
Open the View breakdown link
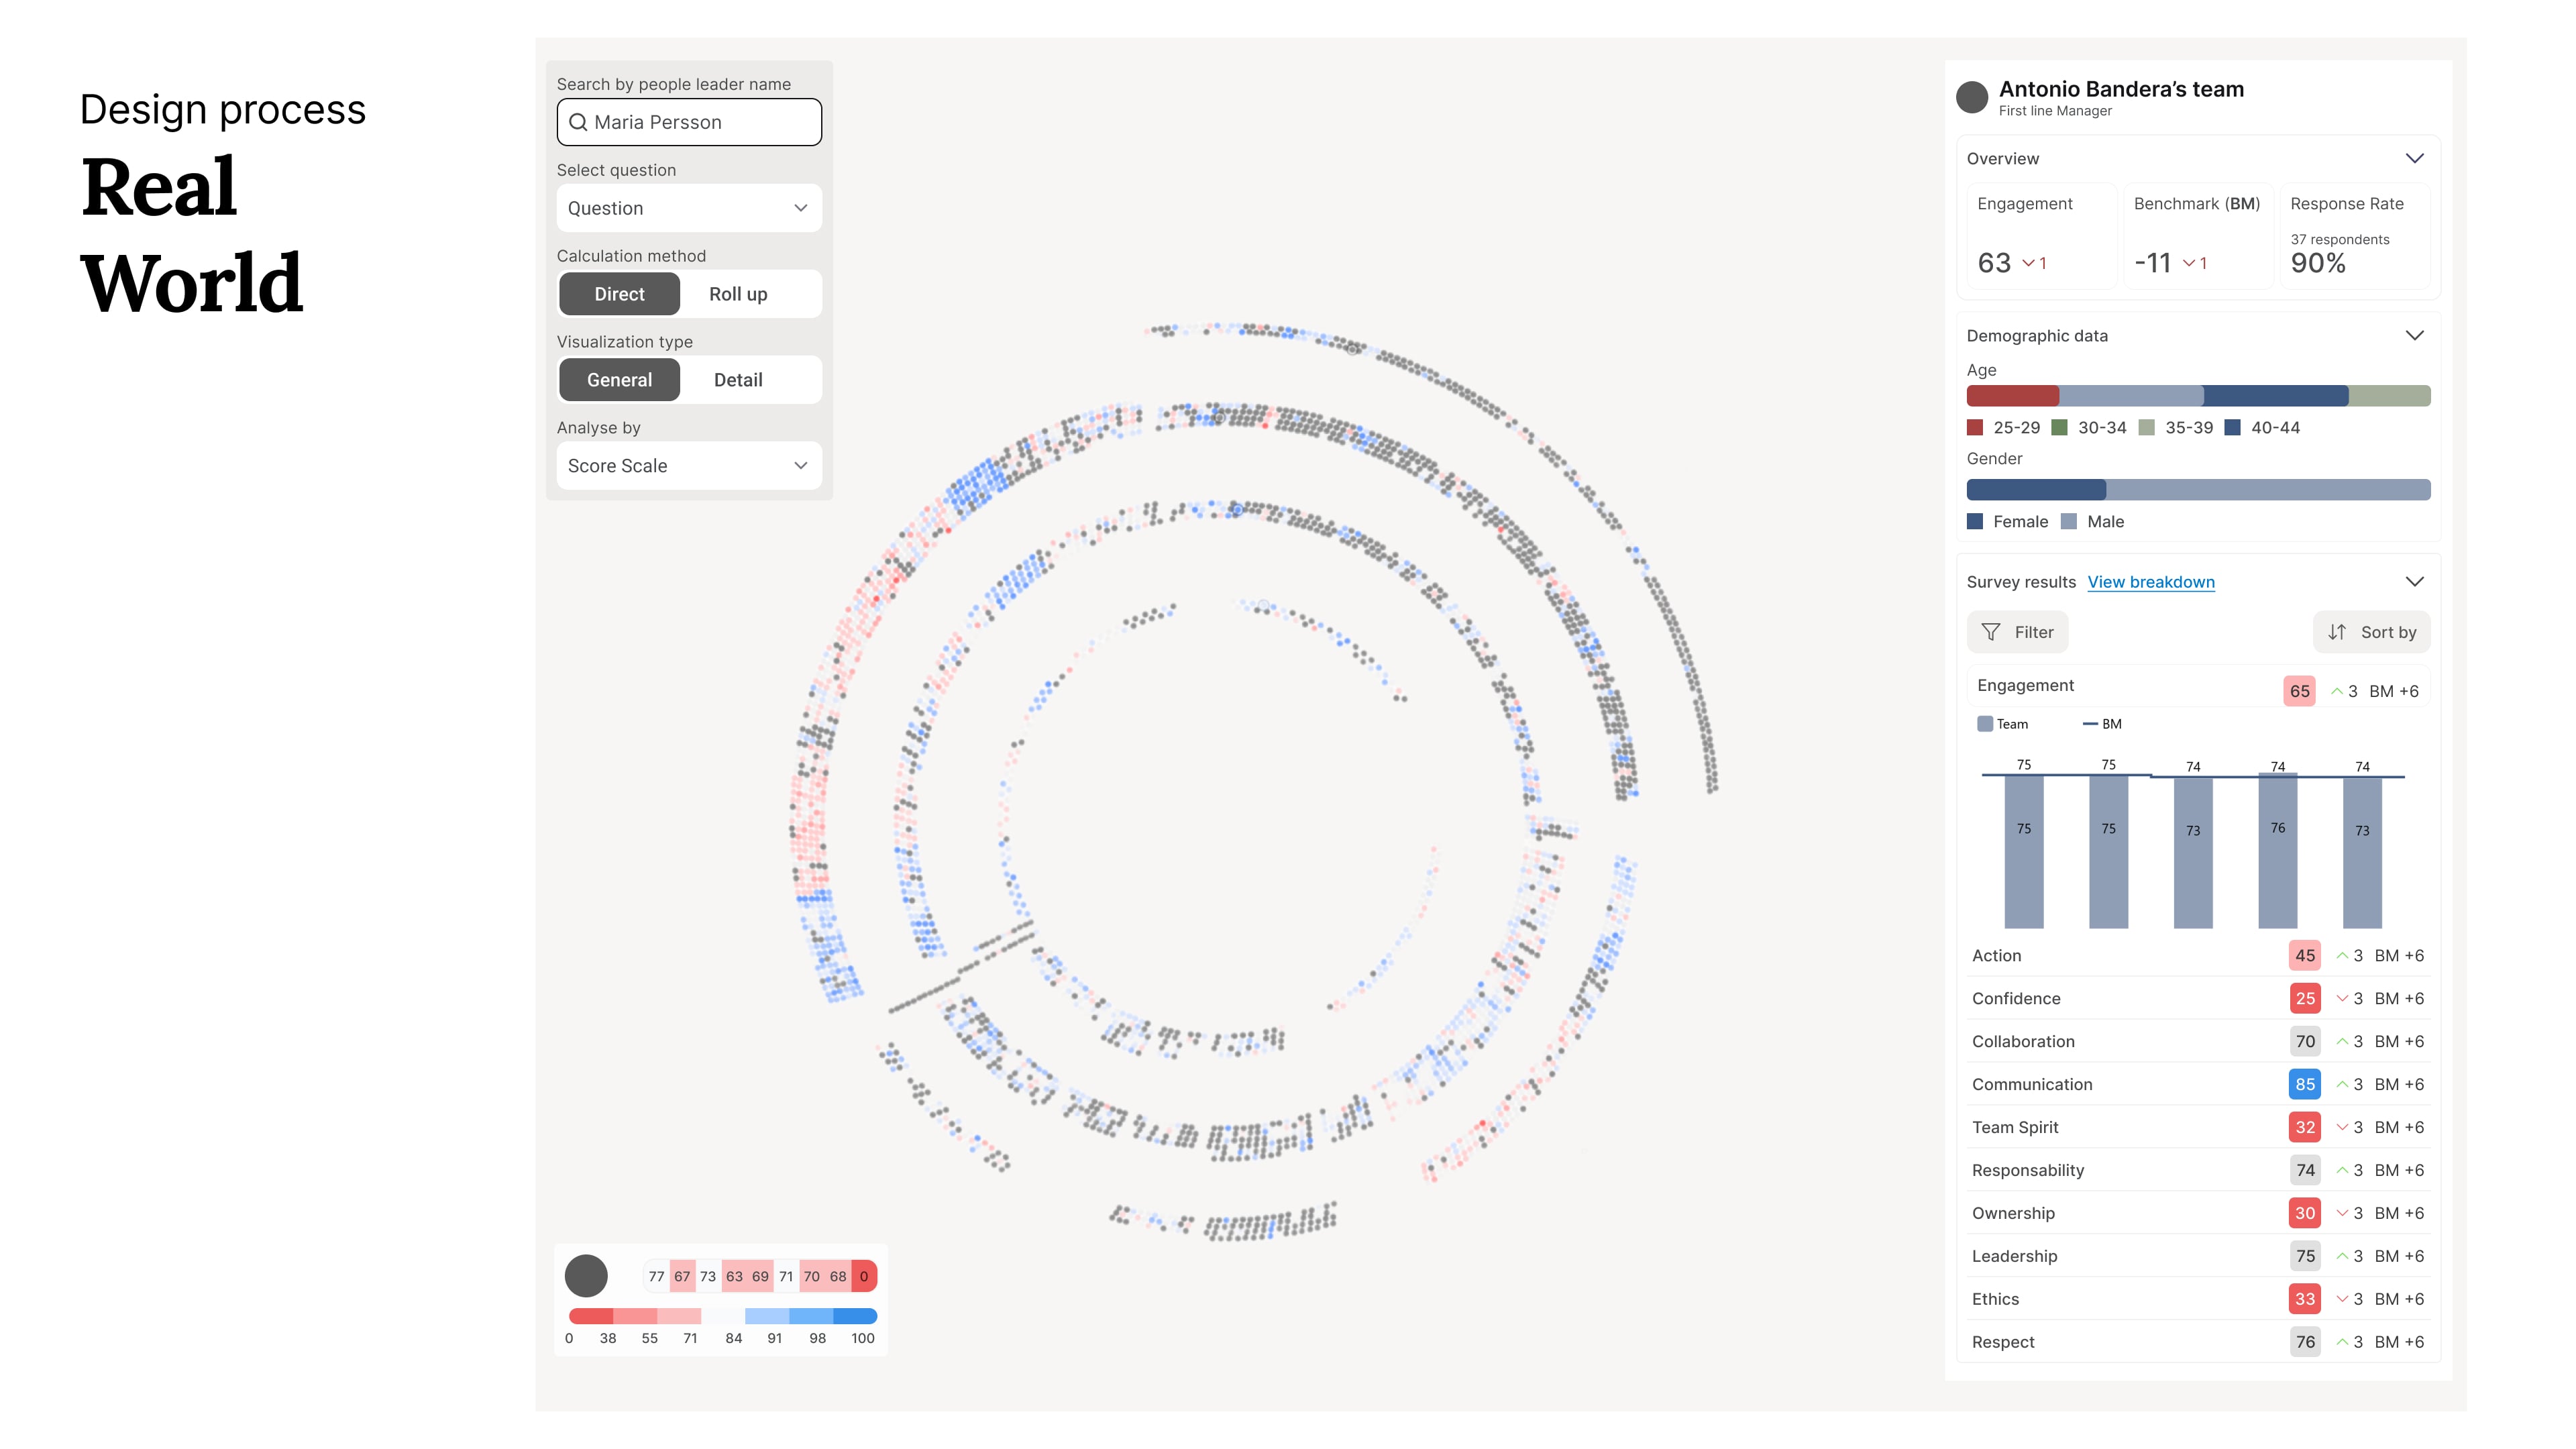(x=2151, y=582)
